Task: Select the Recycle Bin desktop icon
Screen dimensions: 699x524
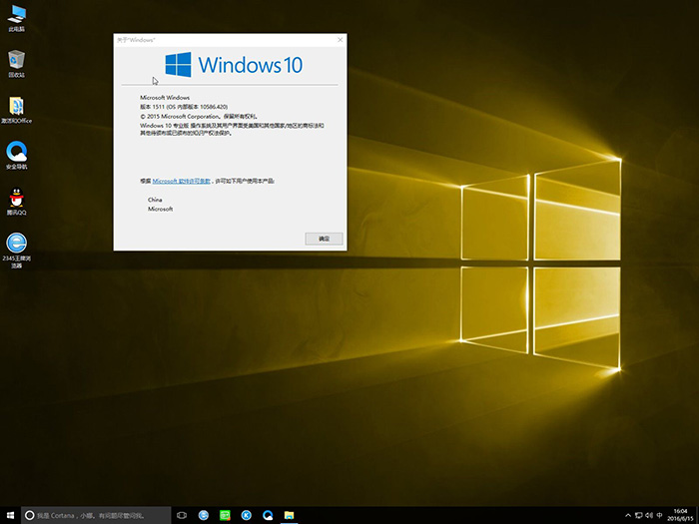Action: 17,61
